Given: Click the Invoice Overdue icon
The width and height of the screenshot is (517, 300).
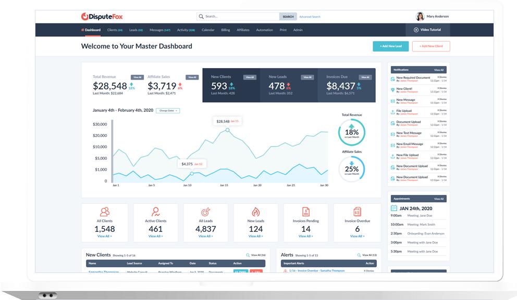Looking at the screenshot, I should pos(357,212).
